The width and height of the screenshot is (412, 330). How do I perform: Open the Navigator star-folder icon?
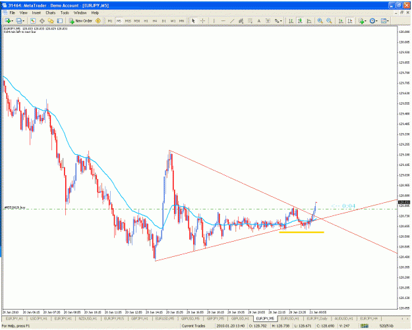(x=51, y=20)
